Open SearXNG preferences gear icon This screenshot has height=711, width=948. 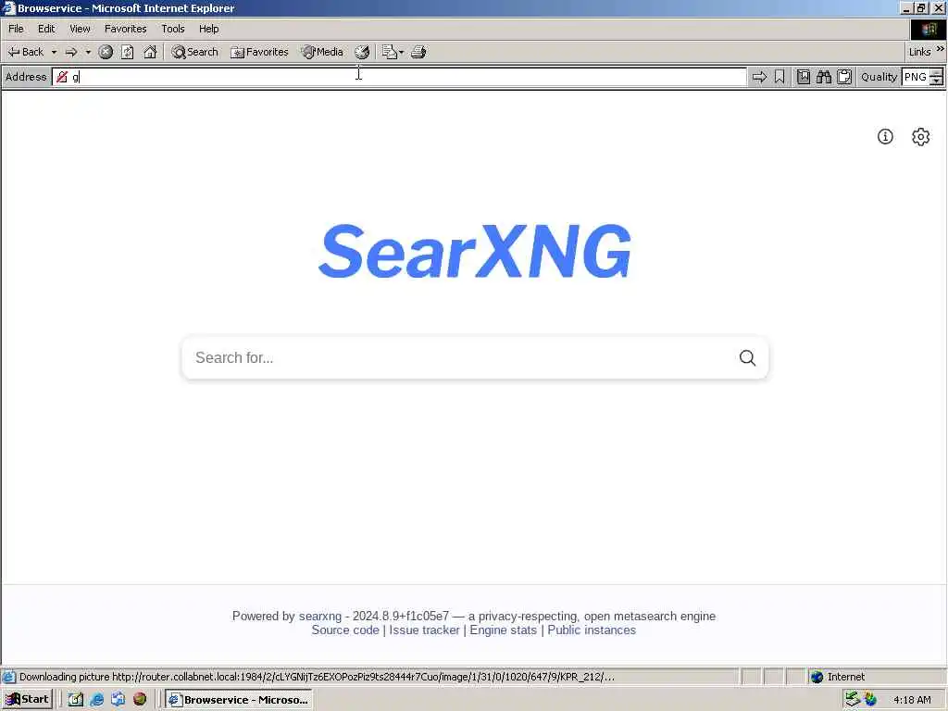point(921,137)
